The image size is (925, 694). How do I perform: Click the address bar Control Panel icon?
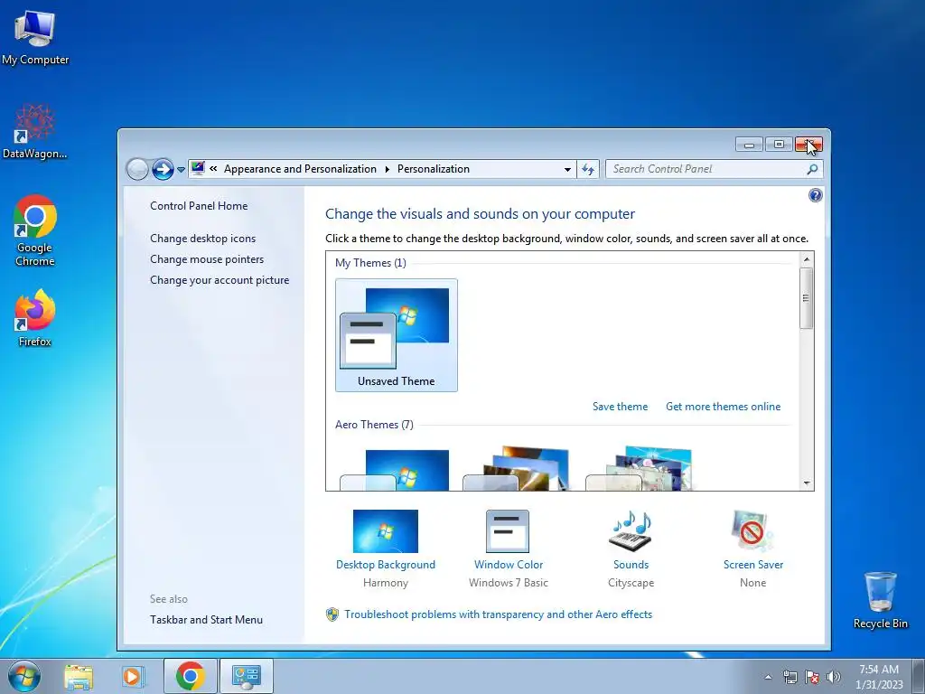click(198, 169)
